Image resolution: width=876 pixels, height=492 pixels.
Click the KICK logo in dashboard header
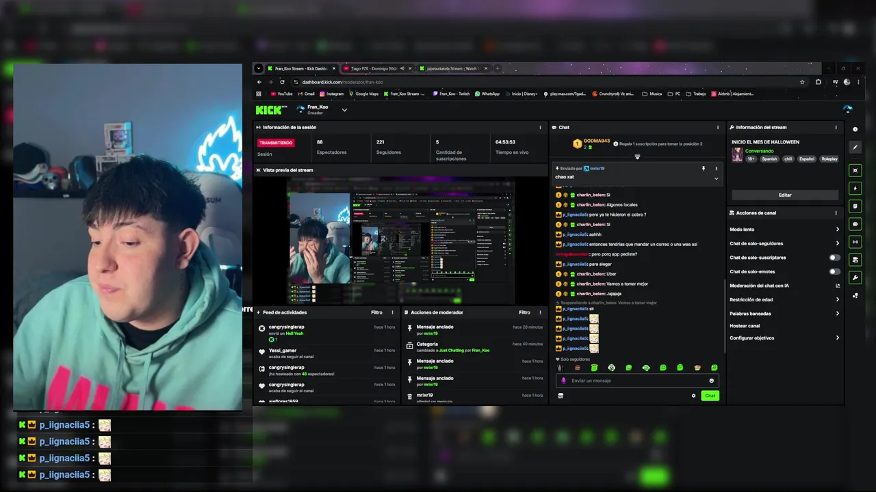coord(271,110)
